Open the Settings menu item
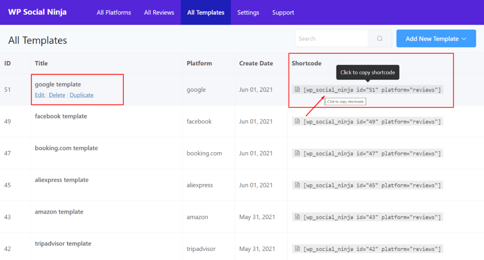484x260 pixels. click(x=248, y=13)
